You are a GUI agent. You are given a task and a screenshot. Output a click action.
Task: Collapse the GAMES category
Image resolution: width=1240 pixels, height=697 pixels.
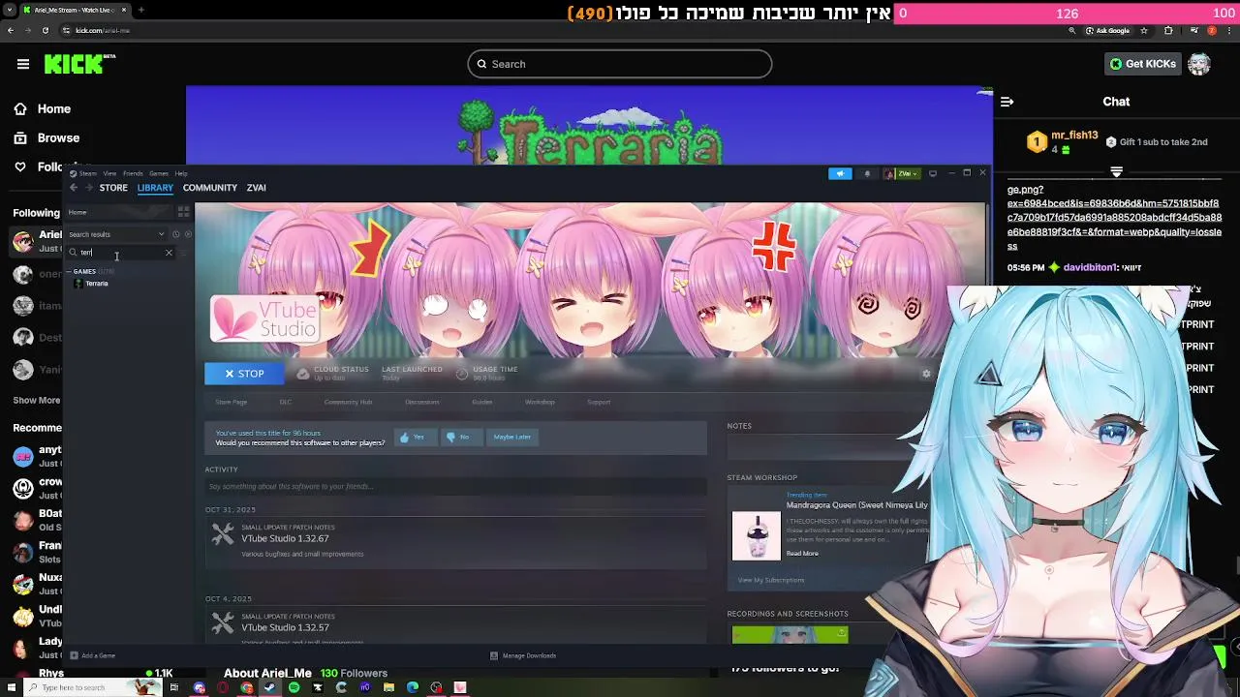click(83, 272)
